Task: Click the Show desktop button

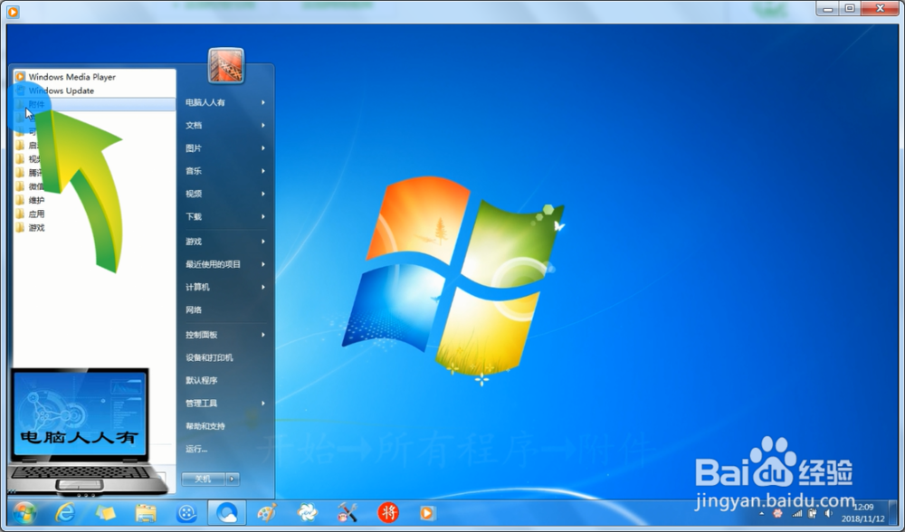Action: [893, 513]
